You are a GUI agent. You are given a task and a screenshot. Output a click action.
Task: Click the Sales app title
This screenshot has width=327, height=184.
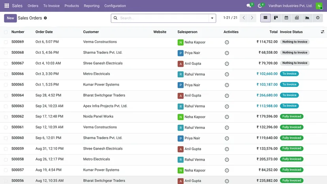17,6
